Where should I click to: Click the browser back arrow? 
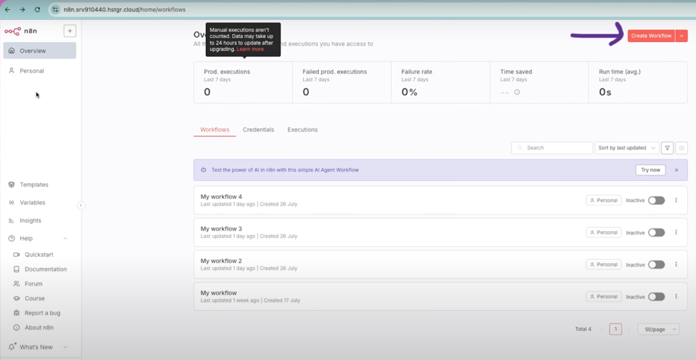coord(7,9)
